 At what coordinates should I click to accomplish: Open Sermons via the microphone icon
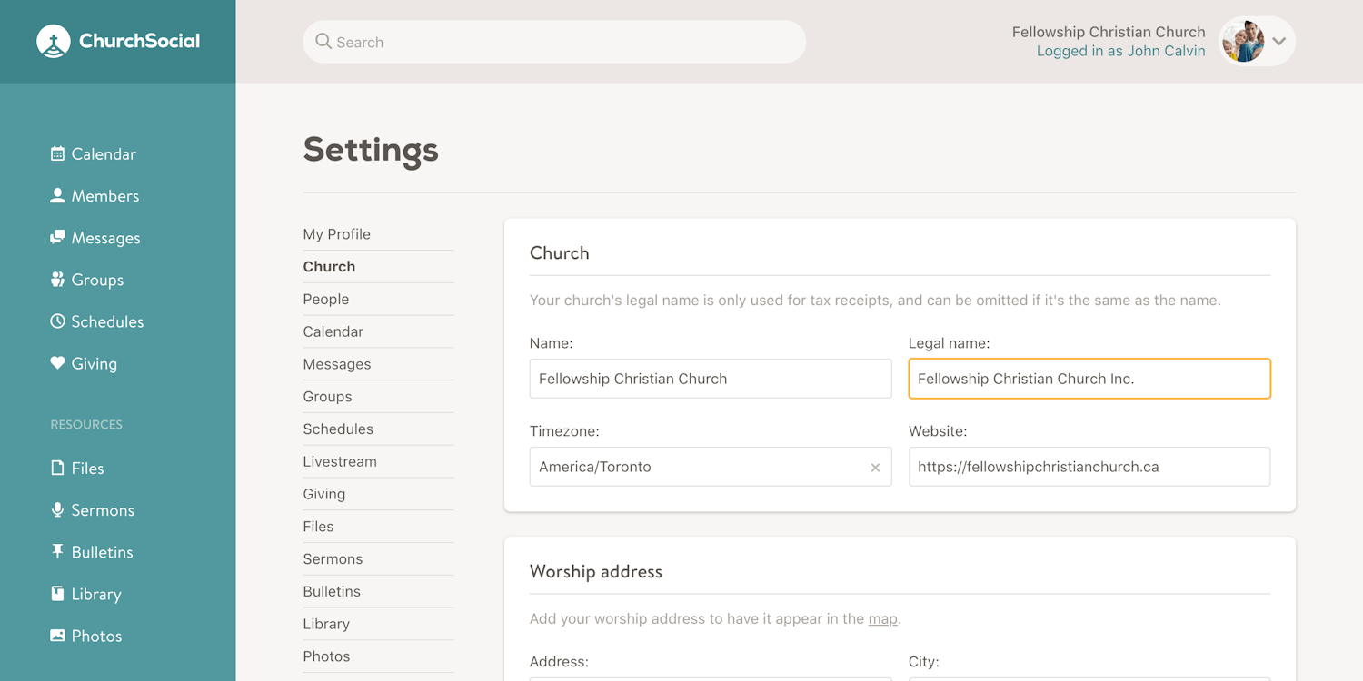[x=57, y=510]
